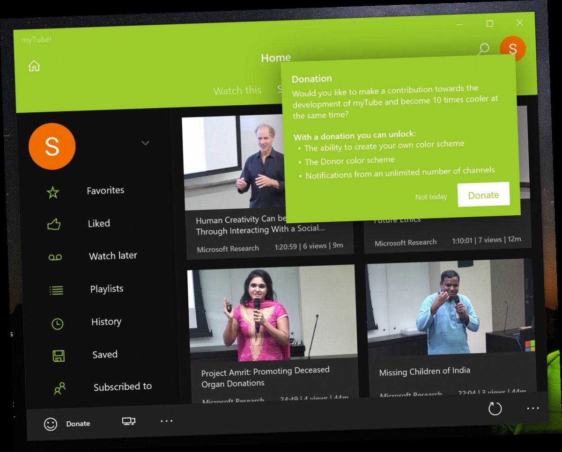
Task: Dismiss the dialog with Not today
Action: coord(431,197)
